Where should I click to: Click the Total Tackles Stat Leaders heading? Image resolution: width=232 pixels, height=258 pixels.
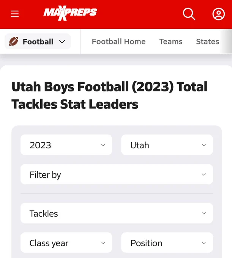(x=109, y=96)
